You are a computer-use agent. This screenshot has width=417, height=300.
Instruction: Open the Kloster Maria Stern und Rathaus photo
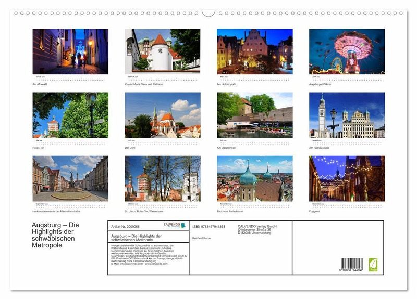coord(163,51)
